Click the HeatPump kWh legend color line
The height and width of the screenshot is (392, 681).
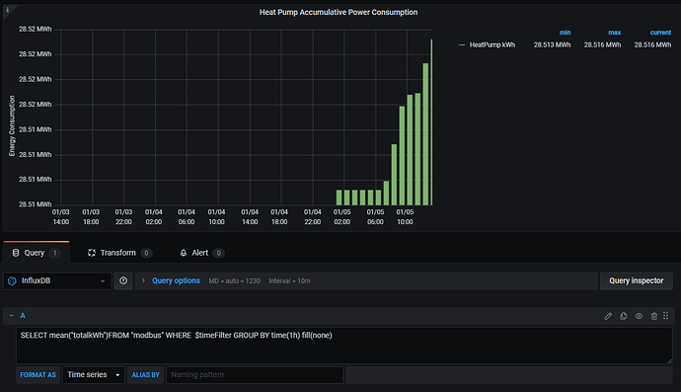[x=462, y=44]
